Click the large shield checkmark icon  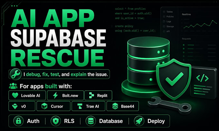click(174, 79)
